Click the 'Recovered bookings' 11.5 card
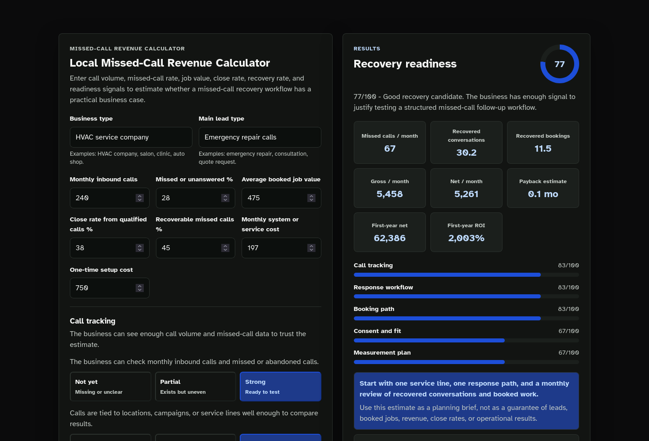This screenshot has height=441, width=649. (543, 142)
